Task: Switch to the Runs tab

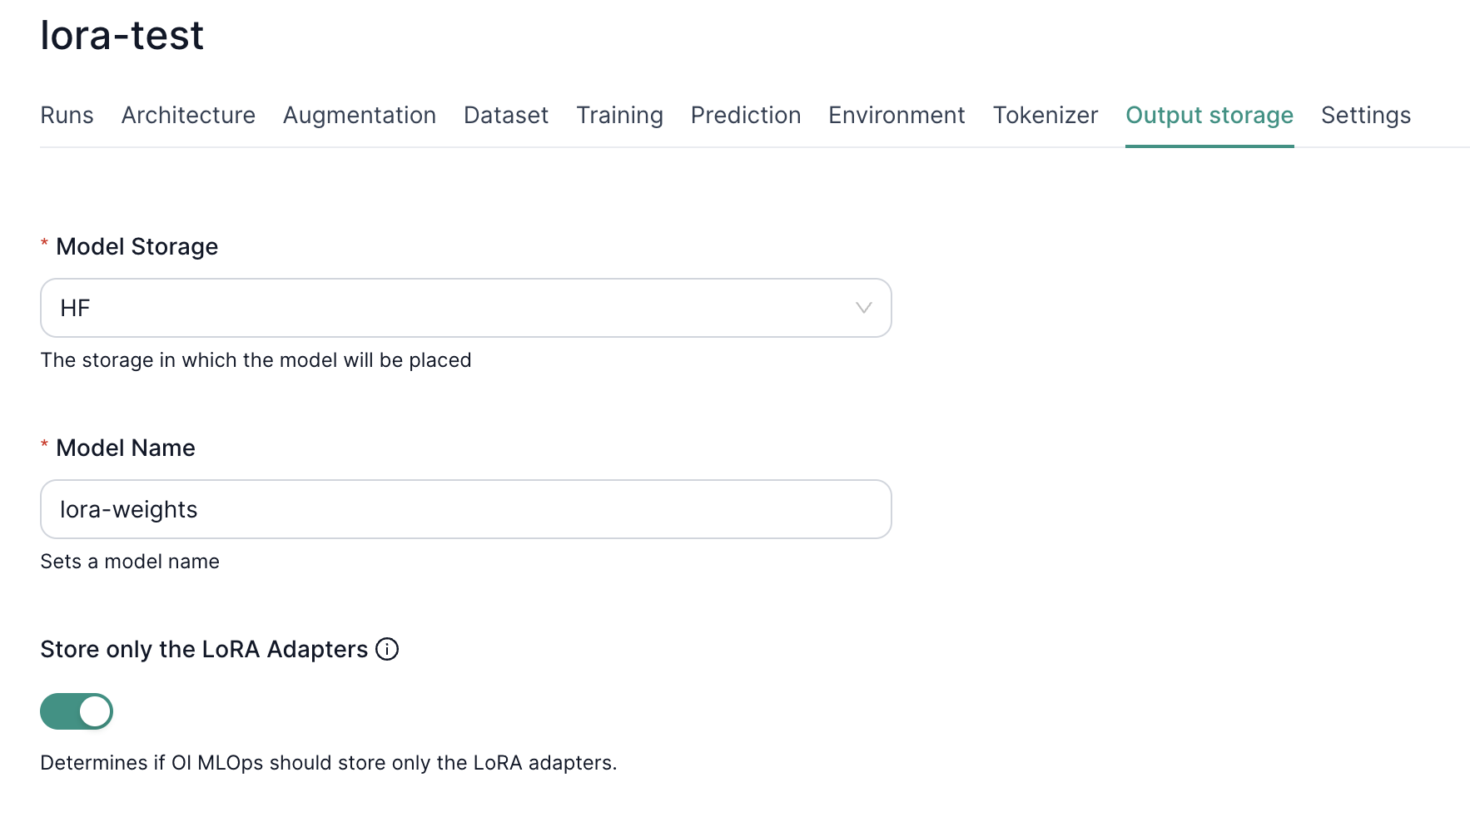Action: [x=67, y=116]
